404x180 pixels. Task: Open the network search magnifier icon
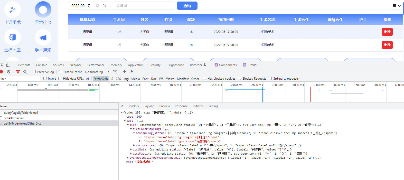(x=25, y=72)
